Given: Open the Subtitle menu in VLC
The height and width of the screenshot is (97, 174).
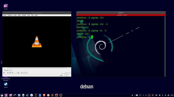Looking at the screenshot, I should (x=24, y=15).
